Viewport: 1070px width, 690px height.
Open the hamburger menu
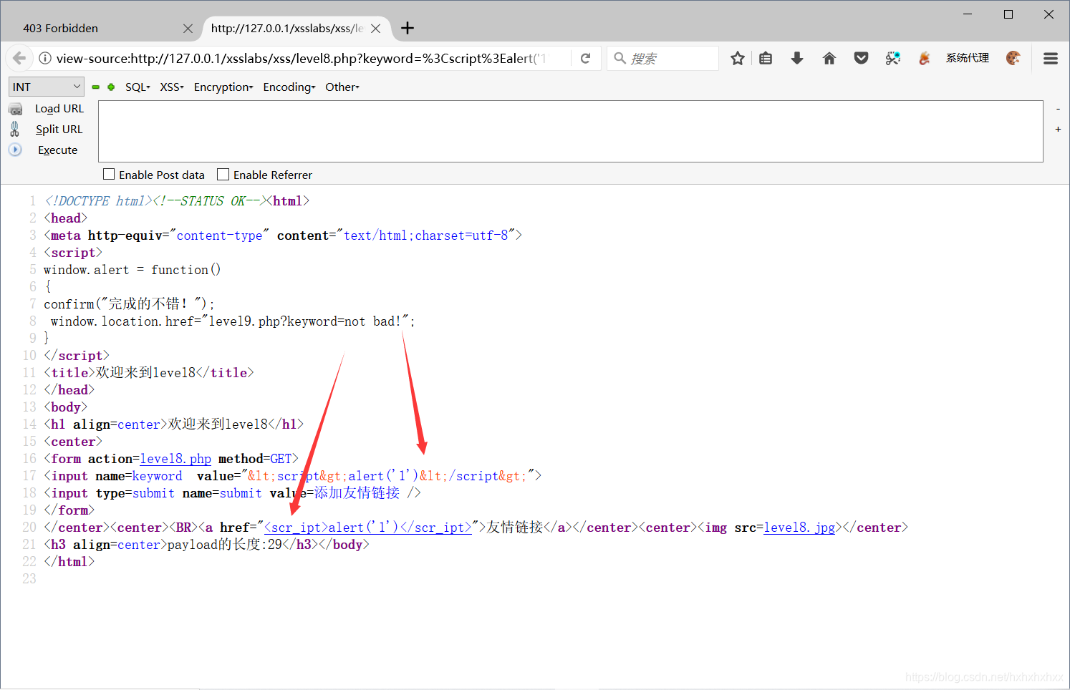(x=1051, y=59)
